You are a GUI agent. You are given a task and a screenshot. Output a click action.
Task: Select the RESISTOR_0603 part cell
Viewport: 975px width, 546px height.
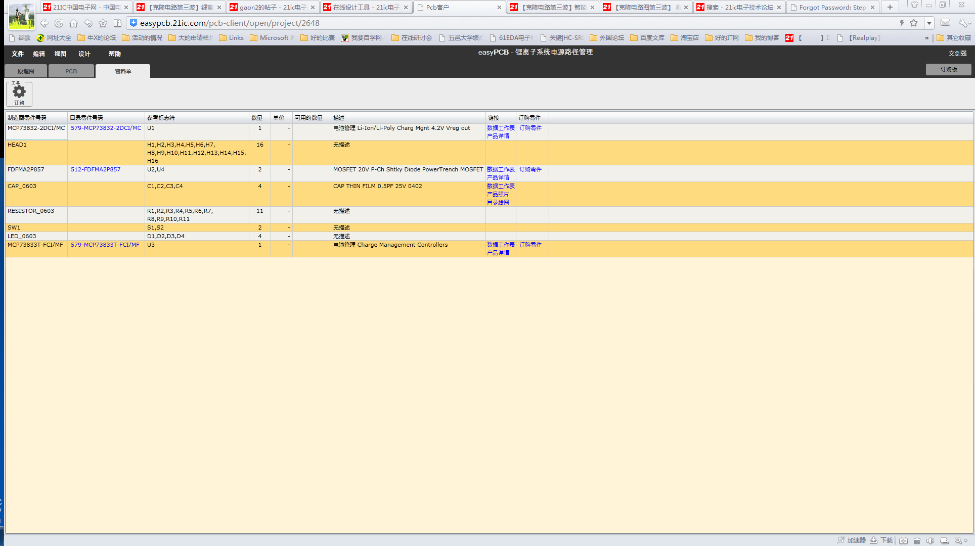point(36,215)
